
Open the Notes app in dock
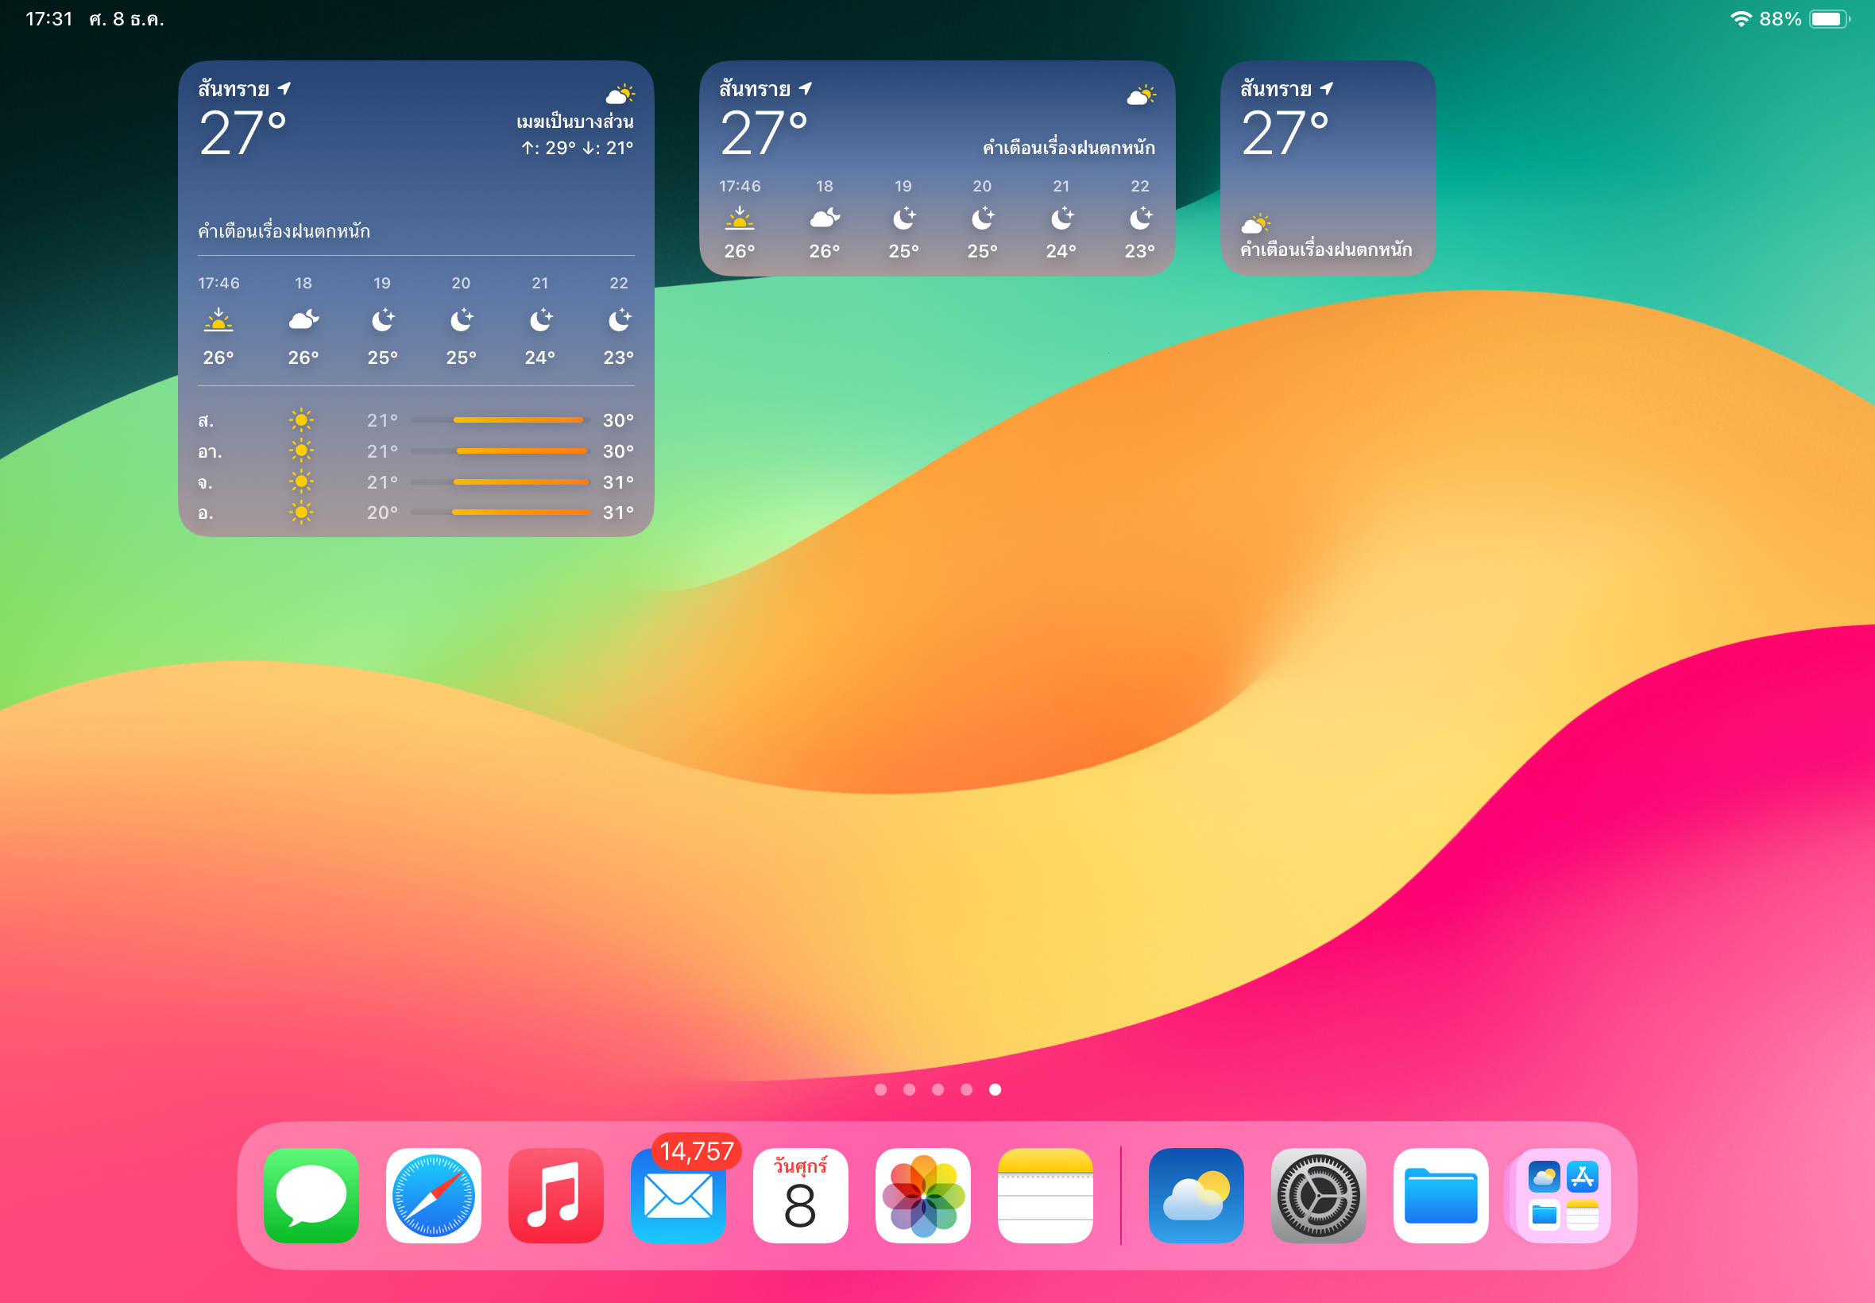point(1045,1195)
